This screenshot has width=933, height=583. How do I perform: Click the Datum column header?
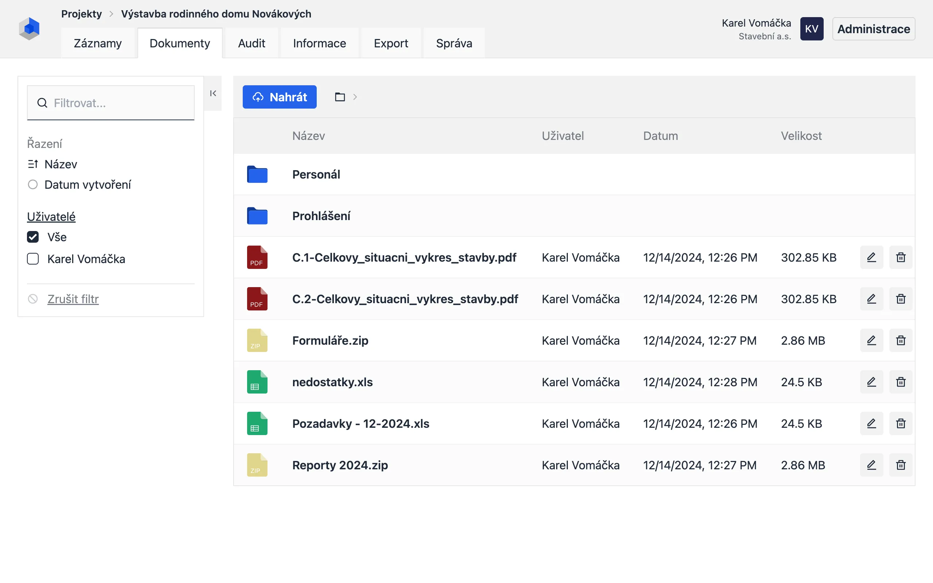point(660,136)
